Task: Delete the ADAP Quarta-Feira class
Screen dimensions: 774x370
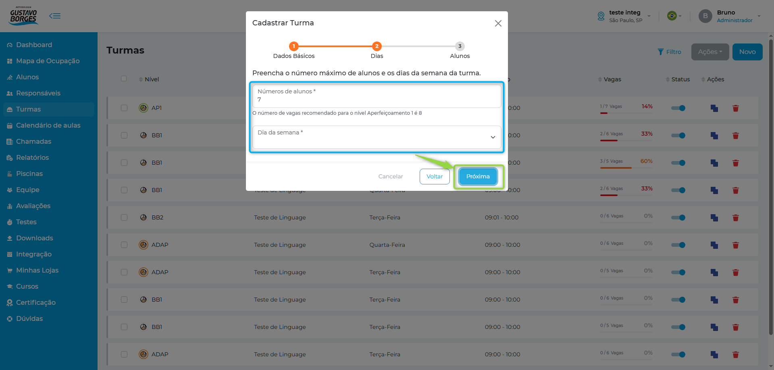Action: click(x=736, y=245)
